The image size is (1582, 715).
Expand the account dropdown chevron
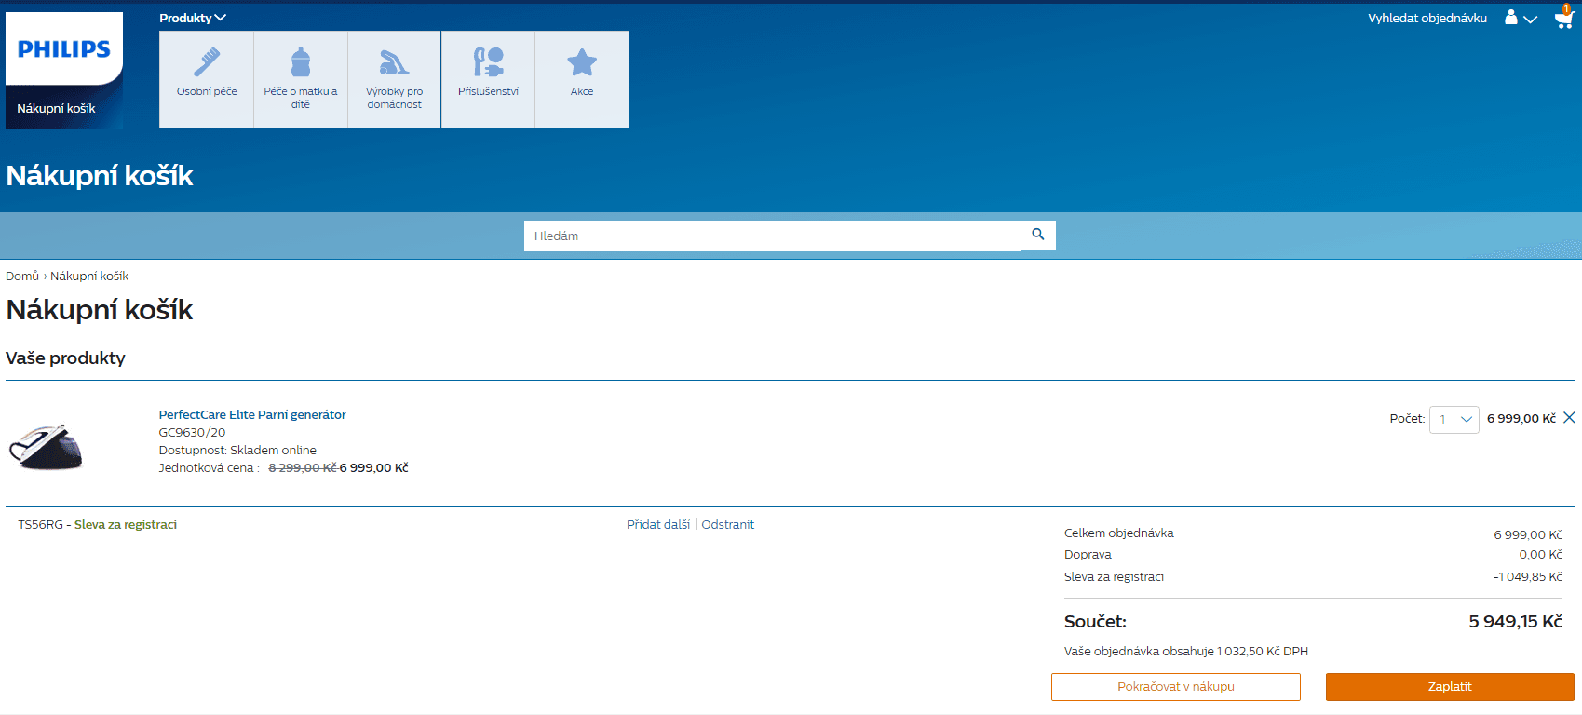(1530, 19)
